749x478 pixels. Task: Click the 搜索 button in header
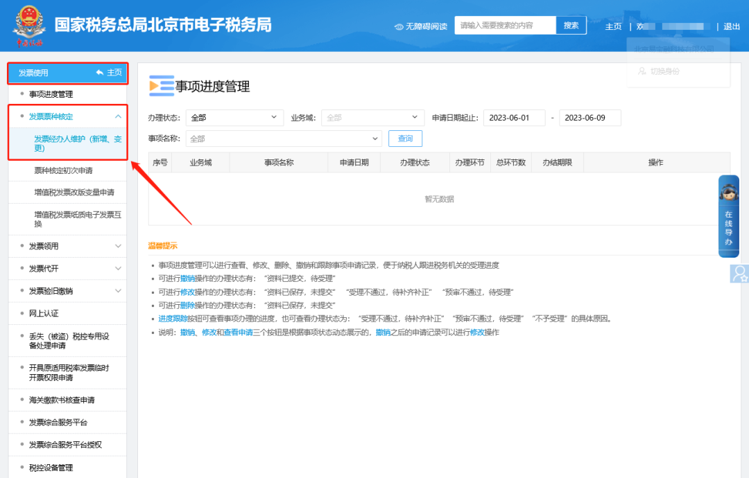tap(571, 26)
